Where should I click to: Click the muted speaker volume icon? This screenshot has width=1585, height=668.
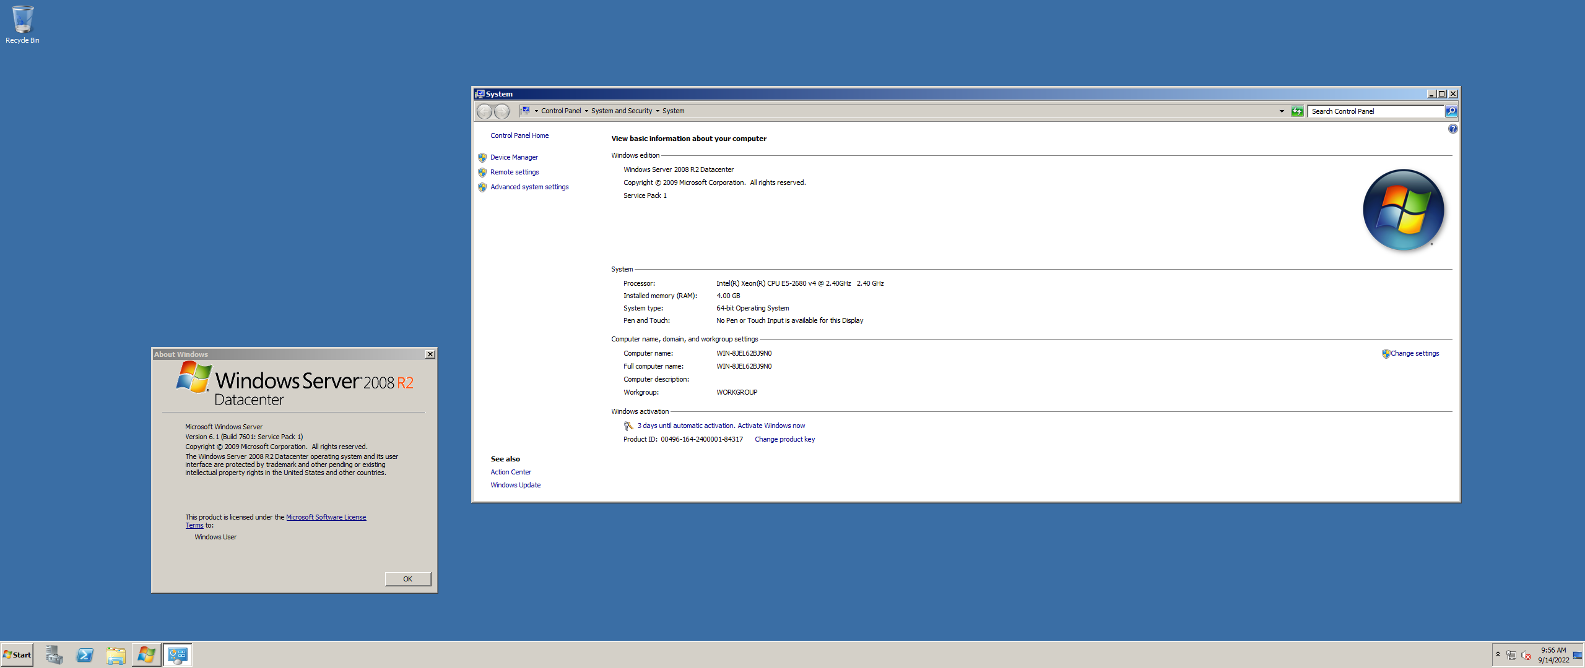pyautogui.click(x=1526, y=655)
